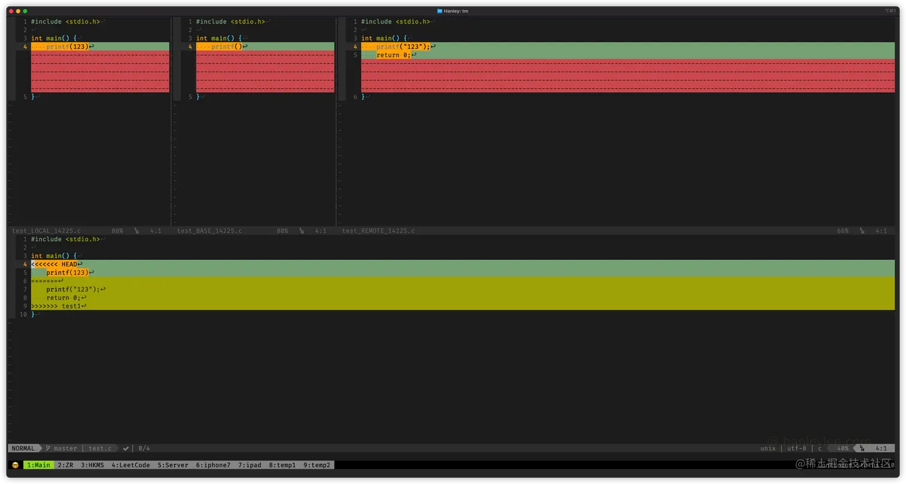Click the unix file format label
This screenshot has width=906, height=484.
(x=768, y=448)
